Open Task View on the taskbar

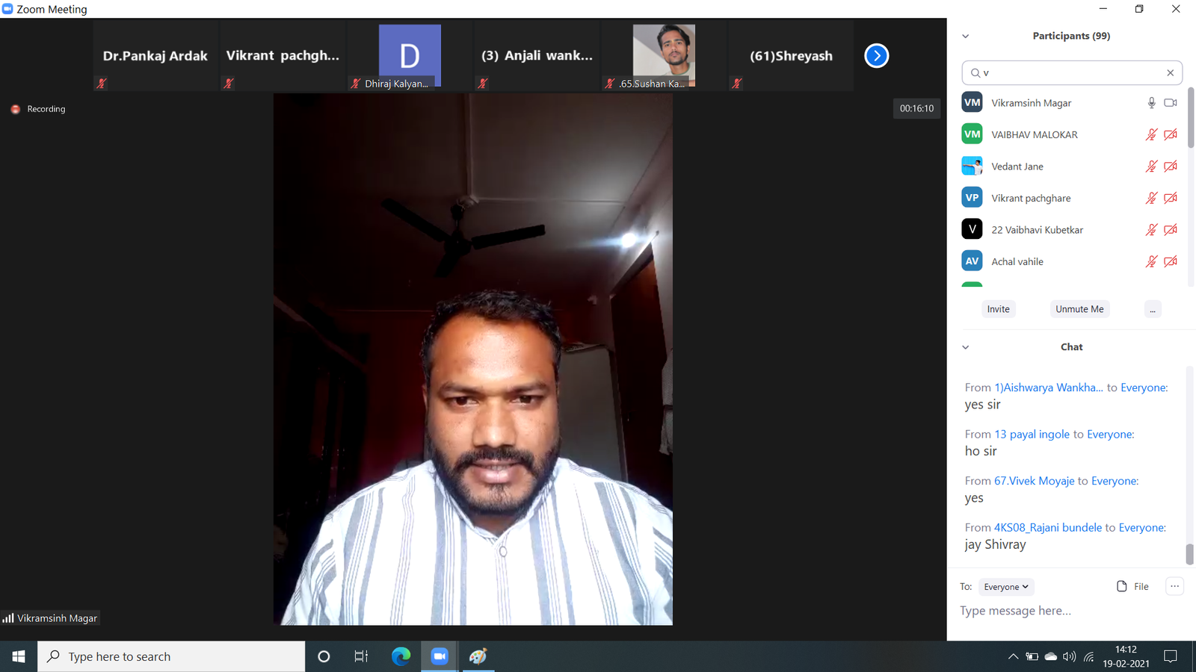pyautogui.click(x=361, y=656)
